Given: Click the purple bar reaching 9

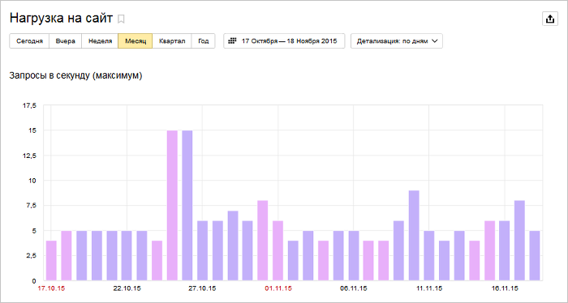Looking at the screenshot, I should [414, 236].
